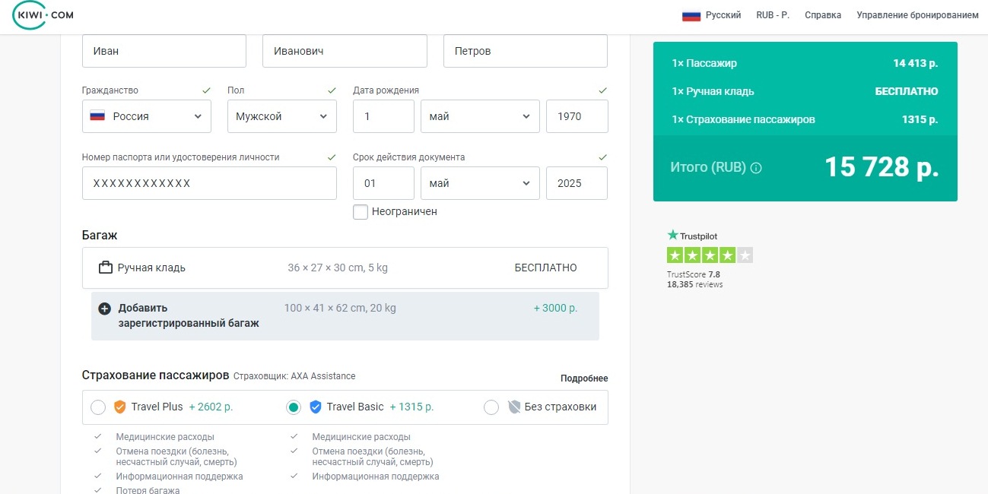Click the passport number input field
The image size is (988, 494).
coord(209,183)
